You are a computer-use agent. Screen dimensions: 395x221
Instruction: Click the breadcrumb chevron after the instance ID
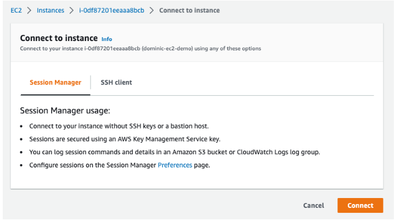152,10
